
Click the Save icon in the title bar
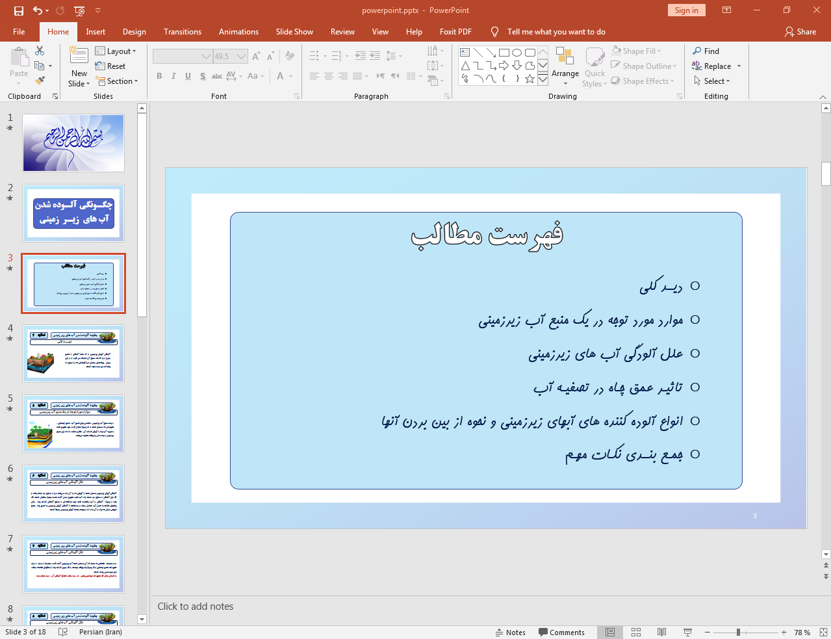point(18,10)
